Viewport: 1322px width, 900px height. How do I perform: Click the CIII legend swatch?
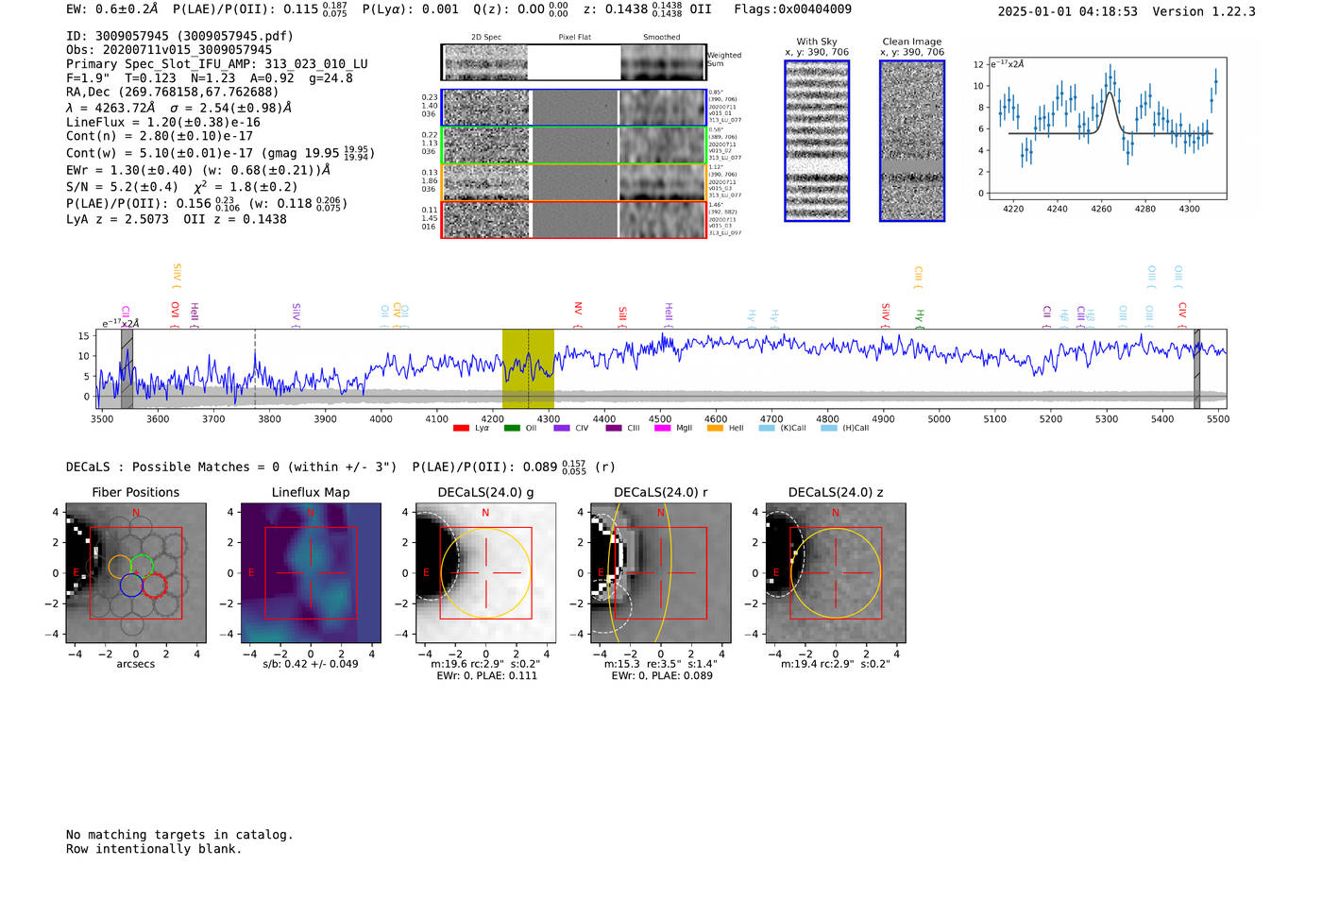click(614, 428)
